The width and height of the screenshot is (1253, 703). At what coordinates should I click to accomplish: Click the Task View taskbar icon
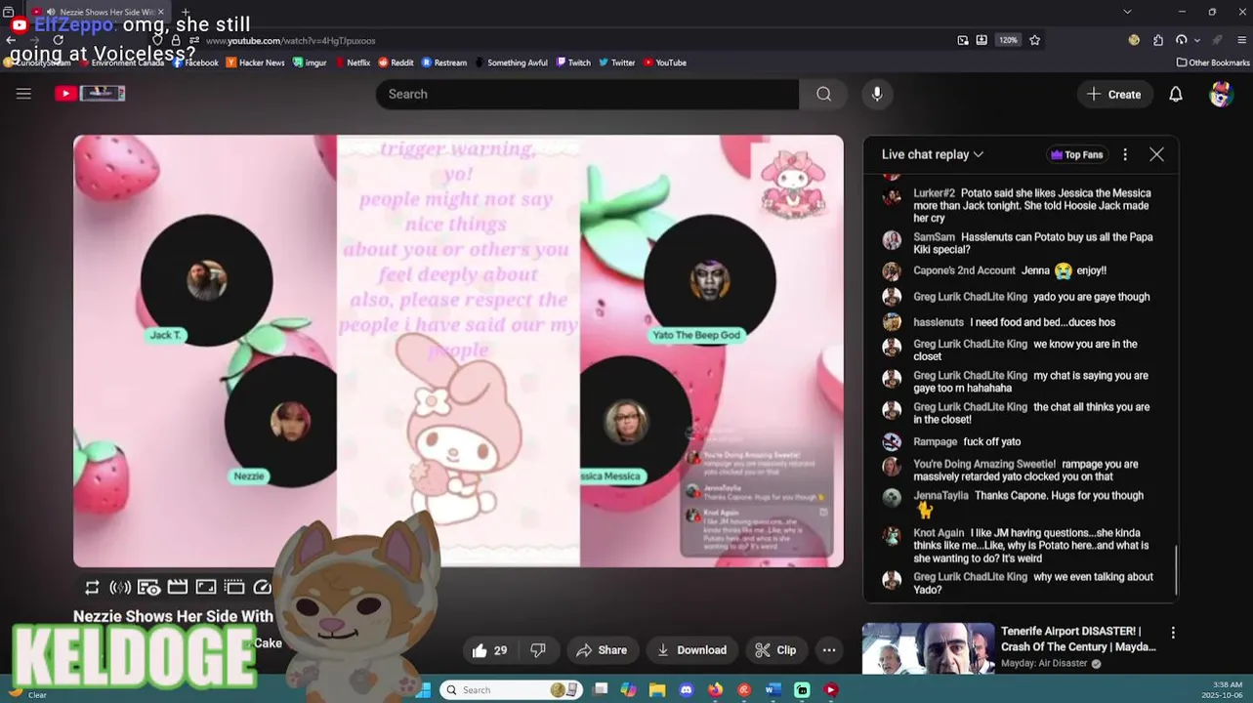click(600, 689)
